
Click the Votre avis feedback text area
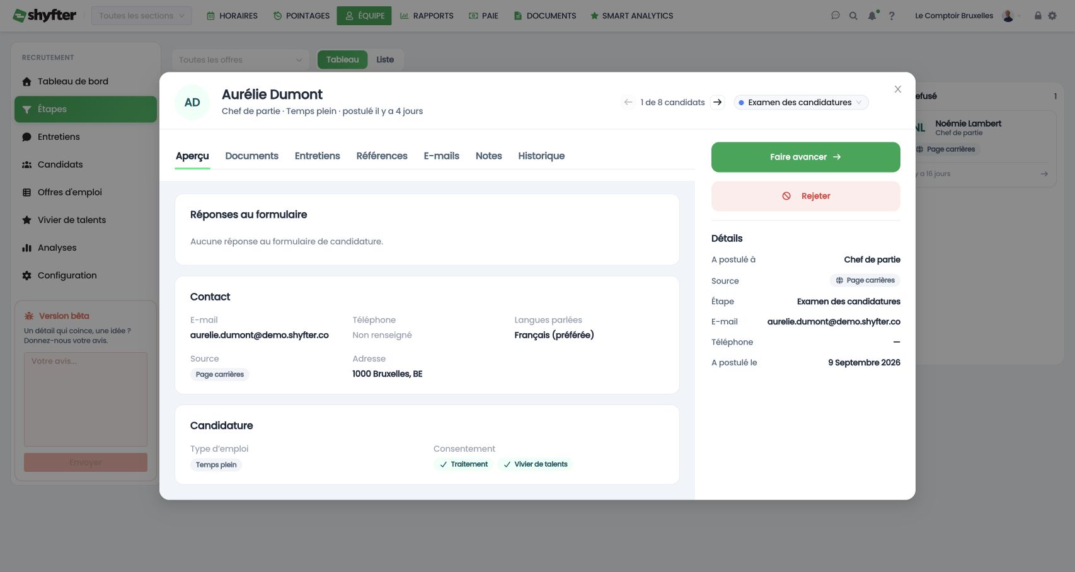tap(86, 399)
